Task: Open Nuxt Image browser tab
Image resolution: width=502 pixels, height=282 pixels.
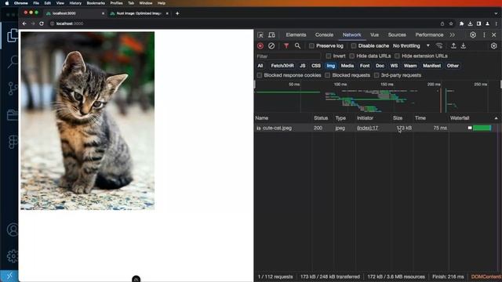Action: point(139,13)
